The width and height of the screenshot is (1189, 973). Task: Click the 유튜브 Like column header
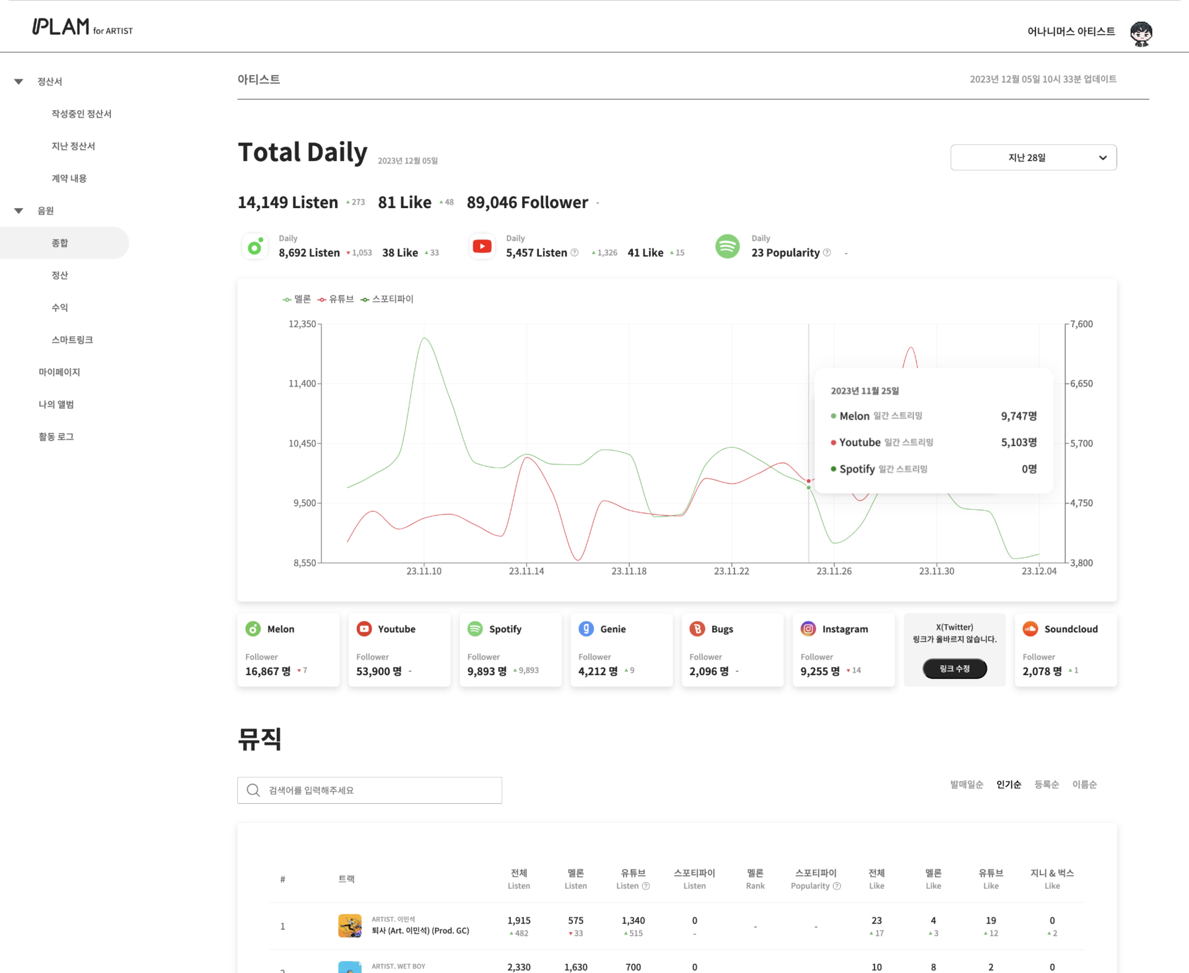[990, 879]
